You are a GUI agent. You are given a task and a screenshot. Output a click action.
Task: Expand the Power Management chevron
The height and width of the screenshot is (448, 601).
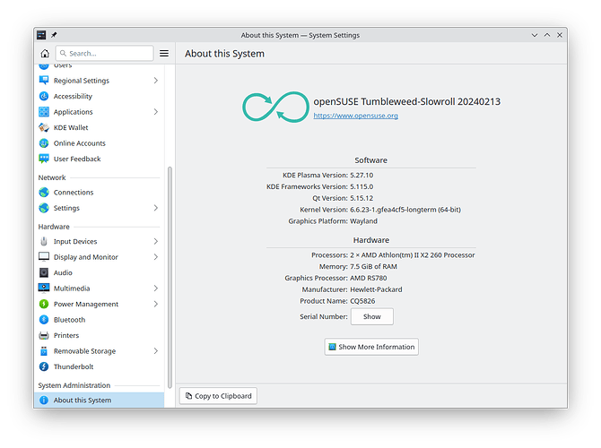click(155, 304)
